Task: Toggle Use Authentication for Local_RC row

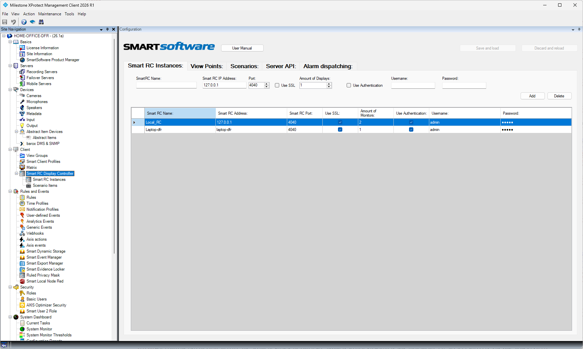Action: click(411, 122)
